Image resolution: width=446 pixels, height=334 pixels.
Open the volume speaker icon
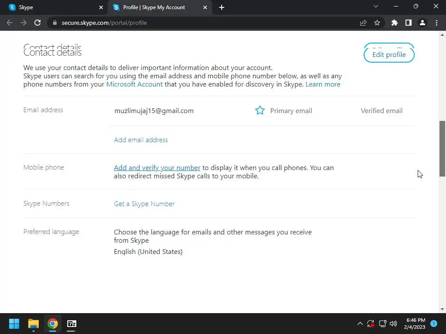tap(393, 324)
